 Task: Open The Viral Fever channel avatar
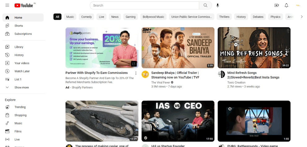point(145,74)
